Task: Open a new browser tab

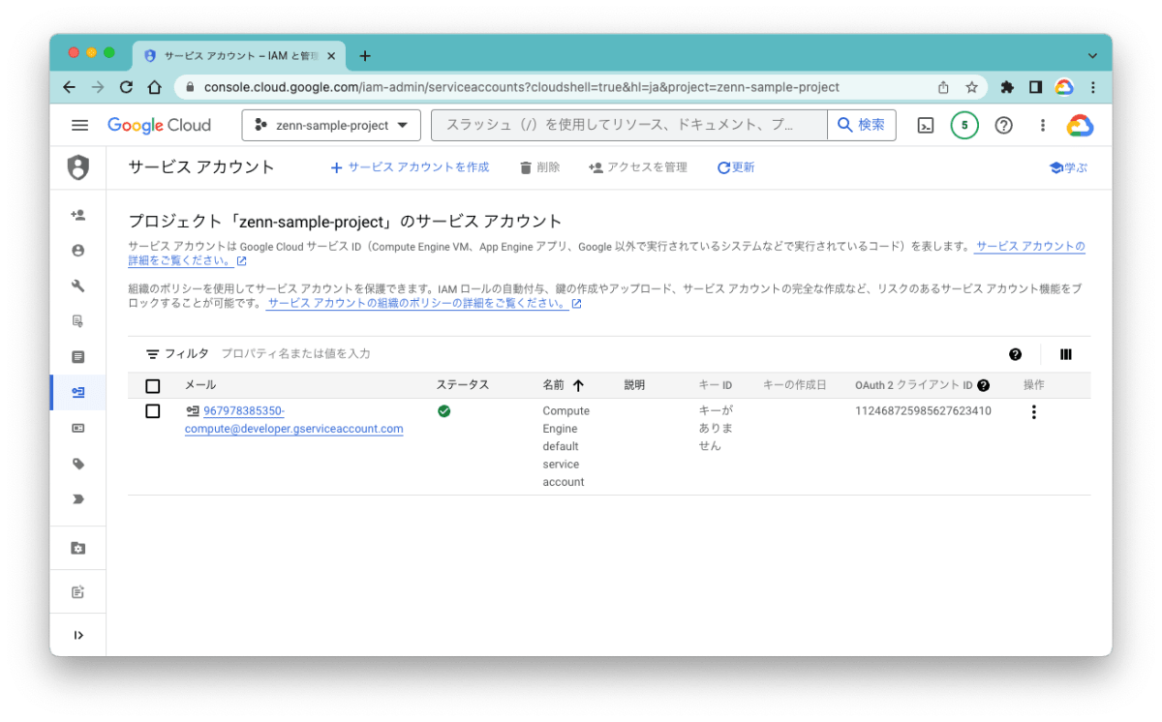Action: point(365,56)
